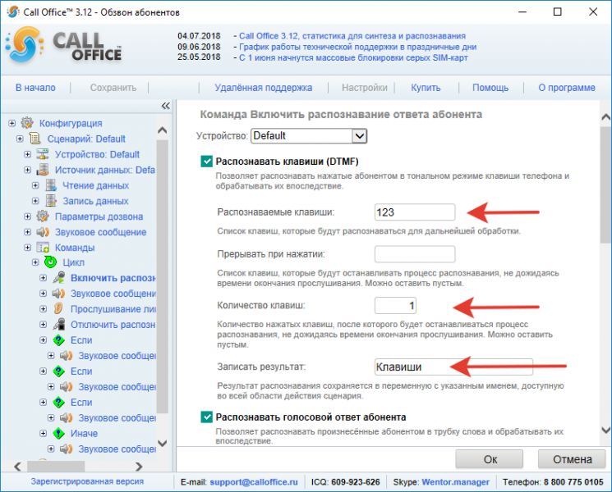
Task: Open news link Call Office 3.12 статистика
Action: pyautogui.click(x=352, y=36)
